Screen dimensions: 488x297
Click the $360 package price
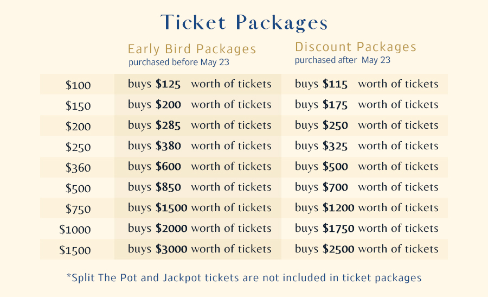[78, 168]
